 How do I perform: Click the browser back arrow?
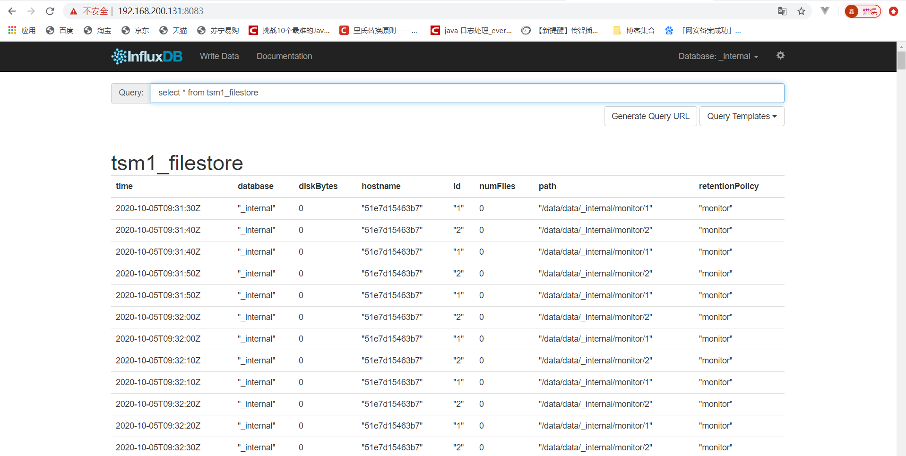[x=12, y=11]
